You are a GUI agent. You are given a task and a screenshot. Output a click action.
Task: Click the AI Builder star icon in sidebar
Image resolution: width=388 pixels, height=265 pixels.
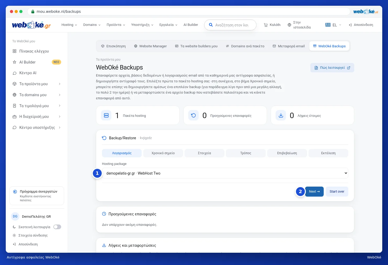15,62
